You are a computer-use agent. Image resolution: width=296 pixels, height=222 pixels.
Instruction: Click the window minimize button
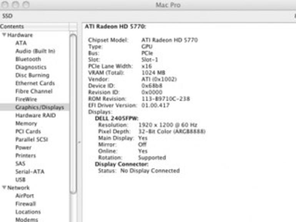point(15,5)
